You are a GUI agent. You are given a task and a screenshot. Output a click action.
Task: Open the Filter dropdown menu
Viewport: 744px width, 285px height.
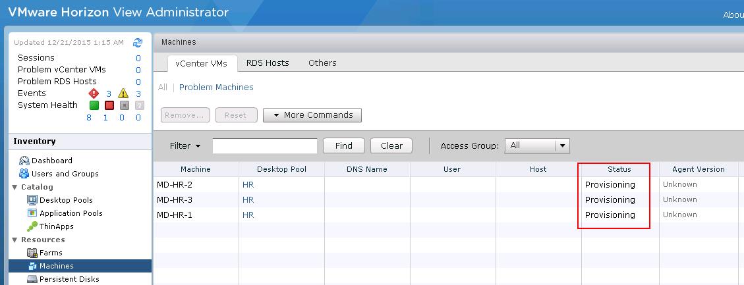(185, 146)
